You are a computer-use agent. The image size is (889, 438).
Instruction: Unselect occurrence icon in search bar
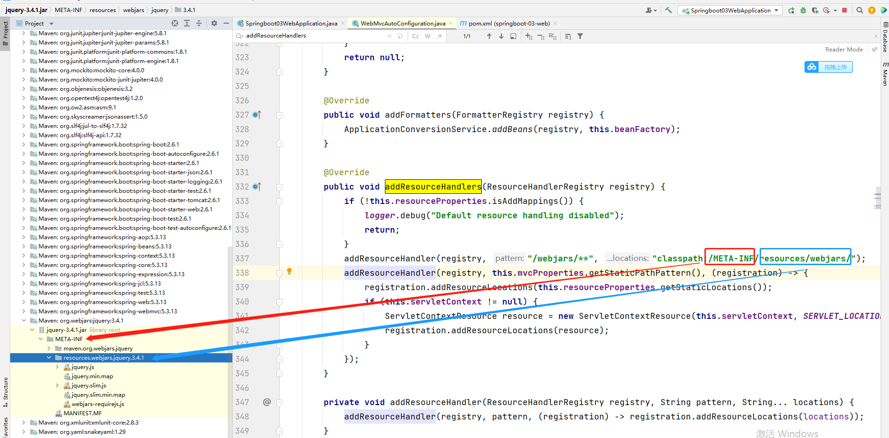[x=541, y=36]
